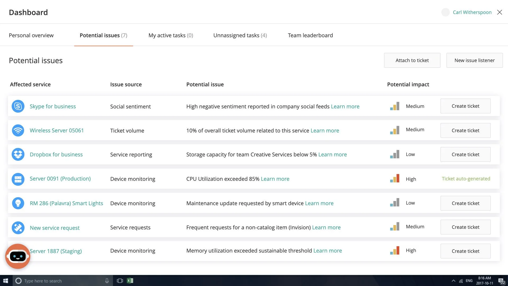Click New issue listener button

[x=474, y=60]
